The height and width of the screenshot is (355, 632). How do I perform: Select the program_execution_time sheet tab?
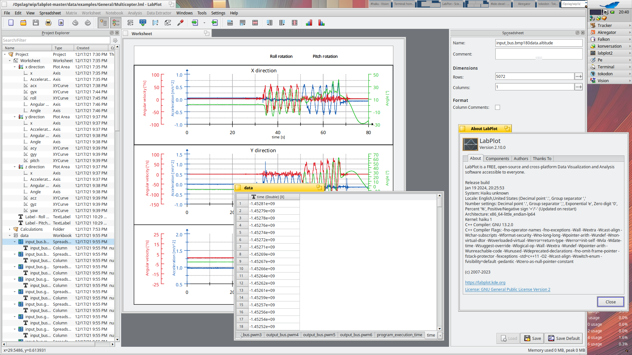tap(399, 335)
